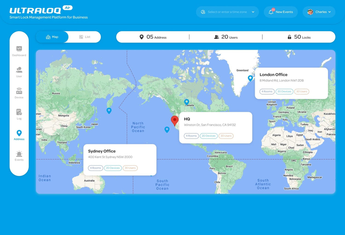Open the Dashboard sidebar icon
345x235 pixels.
tap(19, 49)
